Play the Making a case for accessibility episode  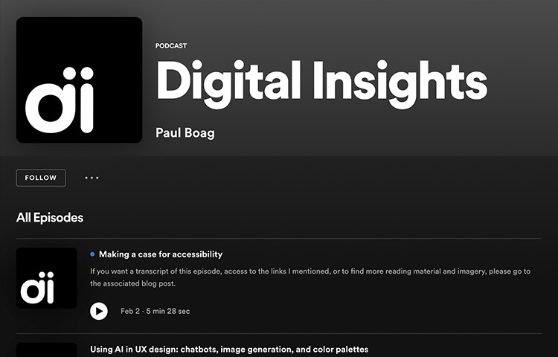pos(98,311)
